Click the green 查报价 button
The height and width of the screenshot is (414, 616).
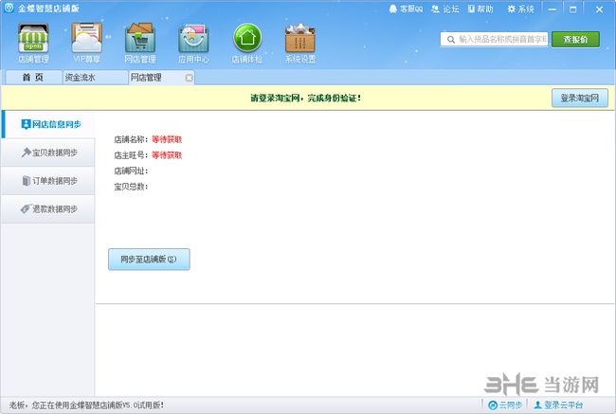click(575, 39)
